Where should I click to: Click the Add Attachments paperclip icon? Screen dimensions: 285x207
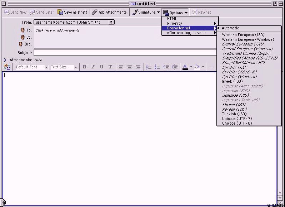(95, 12)
